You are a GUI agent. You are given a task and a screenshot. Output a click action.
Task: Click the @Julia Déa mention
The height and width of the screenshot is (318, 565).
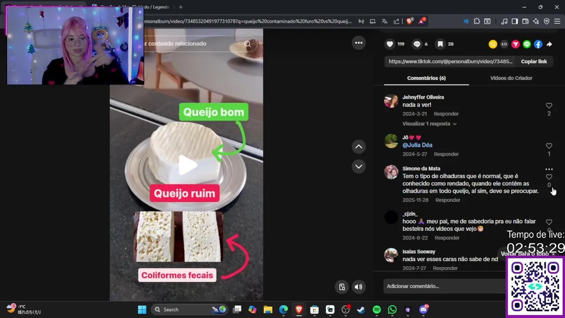click(x=418, y=145)
